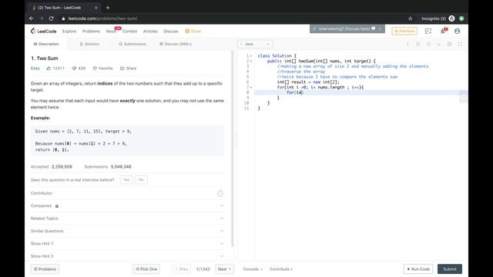Expand the Contributor section
The width and height of the screenshot is (493, 277).
[x=127, y=193]
